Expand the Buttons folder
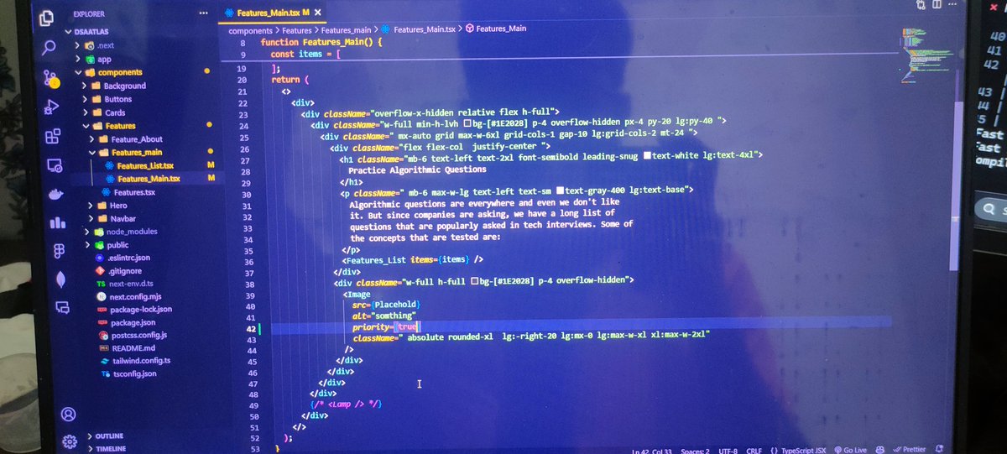This screenshot has height=454, width=1007. tap(86, 99)
